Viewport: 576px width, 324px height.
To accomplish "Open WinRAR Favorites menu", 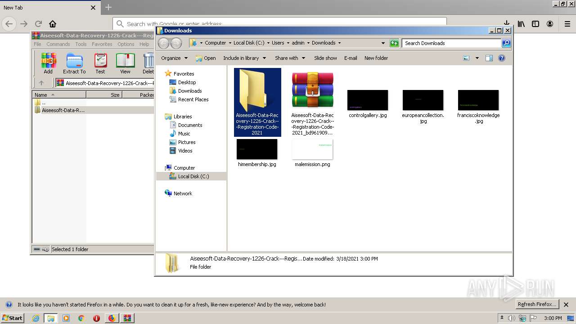I will 102,44.
